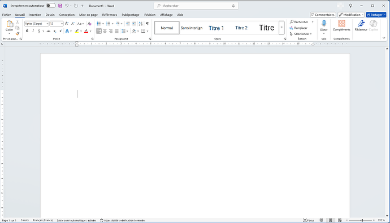Click the bulleted list icon

(x=99, y=24)
